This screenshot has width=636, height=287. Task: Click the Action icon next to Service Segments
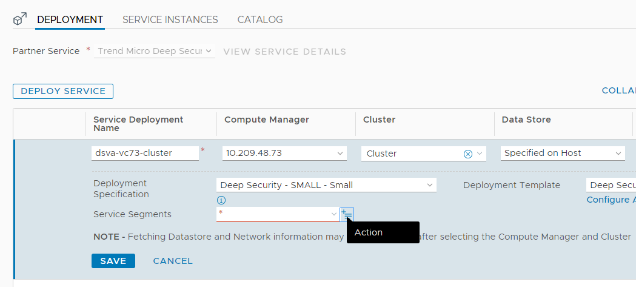pos(346,214)
